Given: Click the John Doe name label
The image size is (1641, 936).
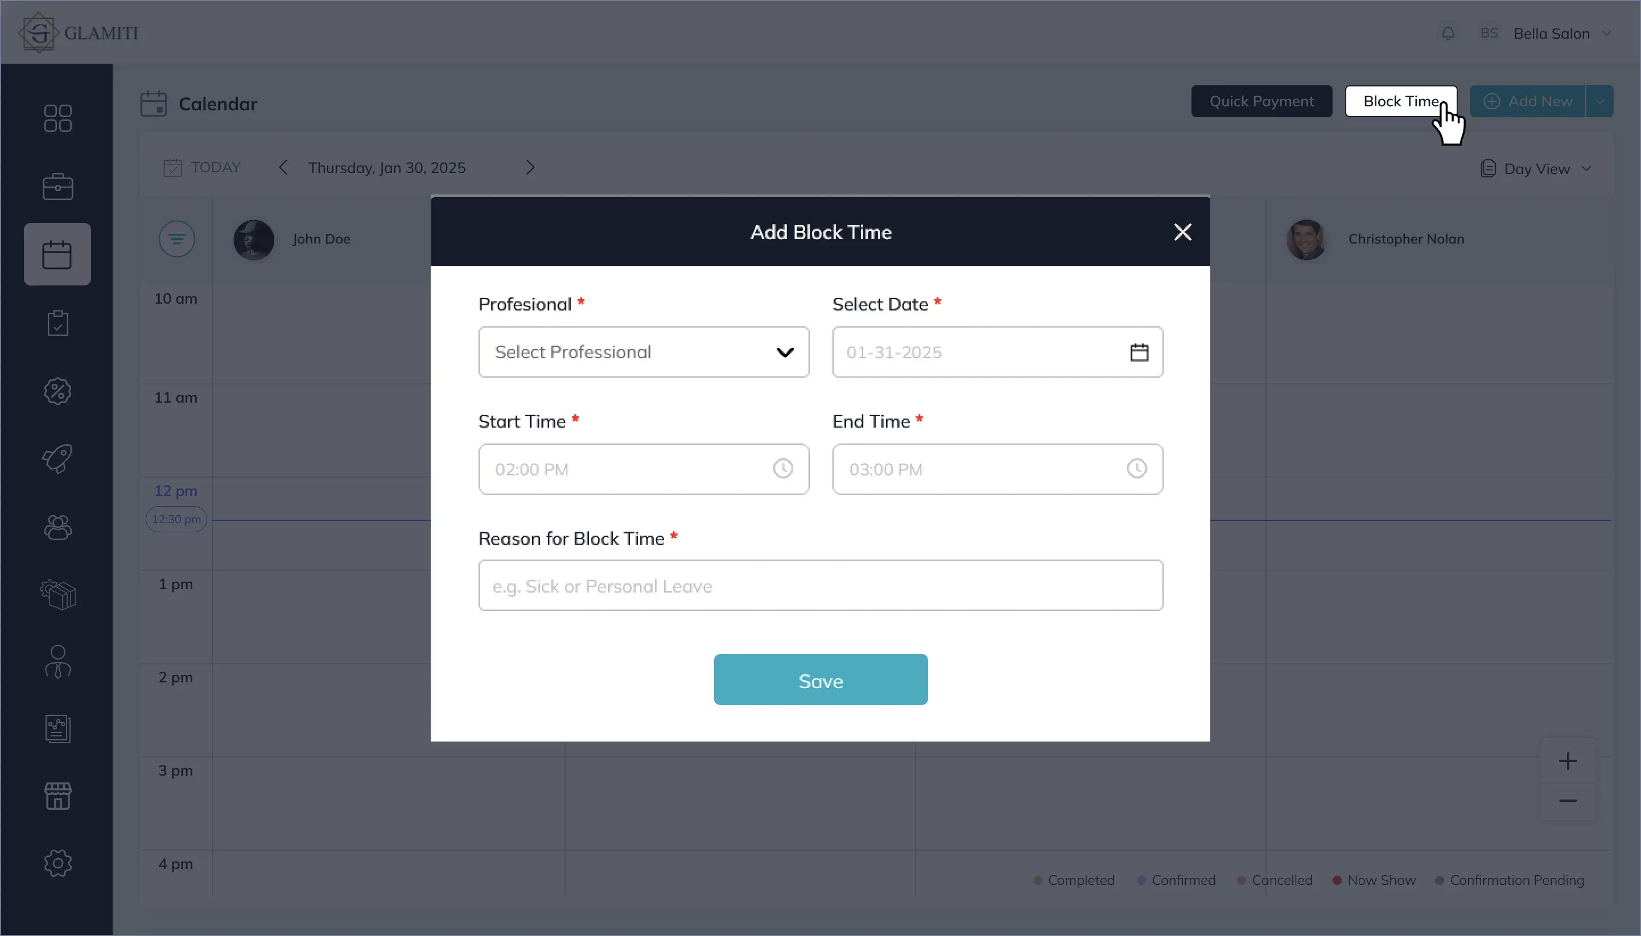Looking at the screenshot, I should (x=321, y=239).
